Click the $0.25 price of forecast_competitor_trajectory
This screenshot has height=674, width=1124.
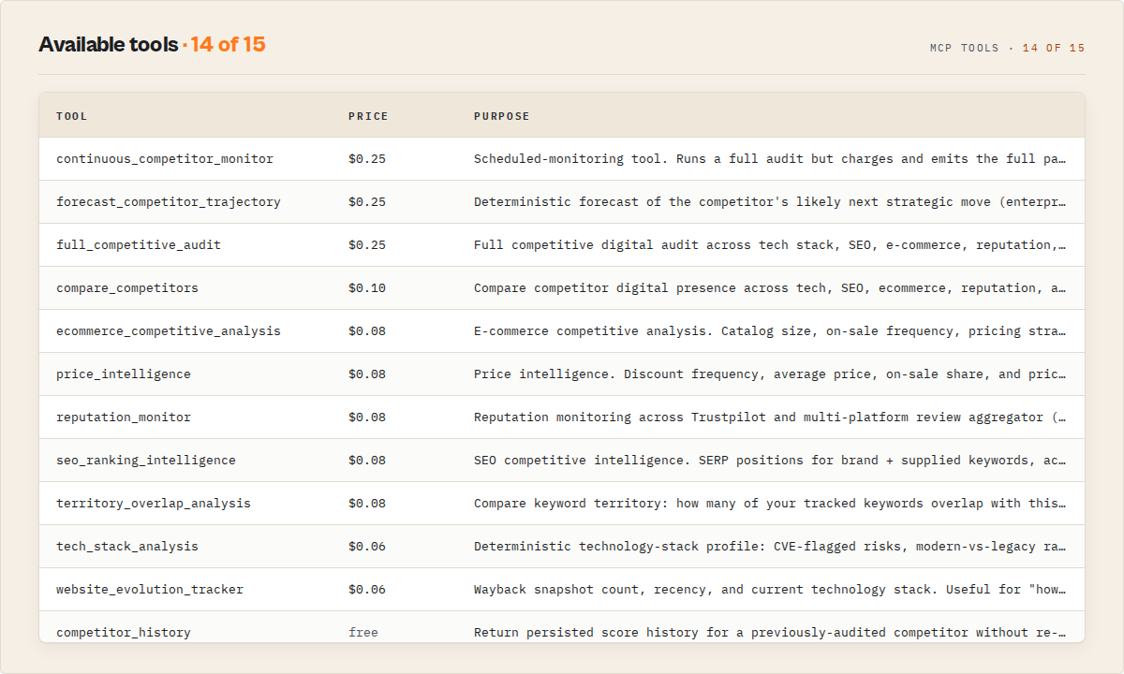click(367, 202)
